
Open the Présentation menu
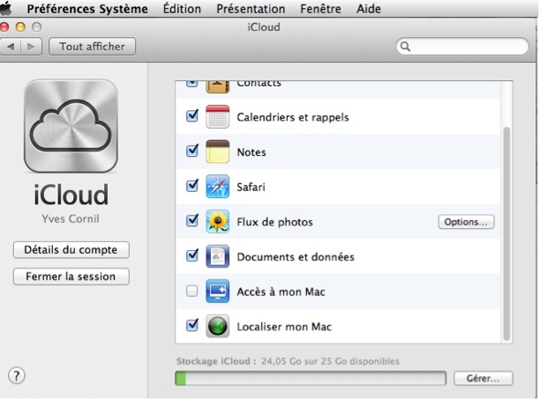pyautogui.click(x=251, y=9)
